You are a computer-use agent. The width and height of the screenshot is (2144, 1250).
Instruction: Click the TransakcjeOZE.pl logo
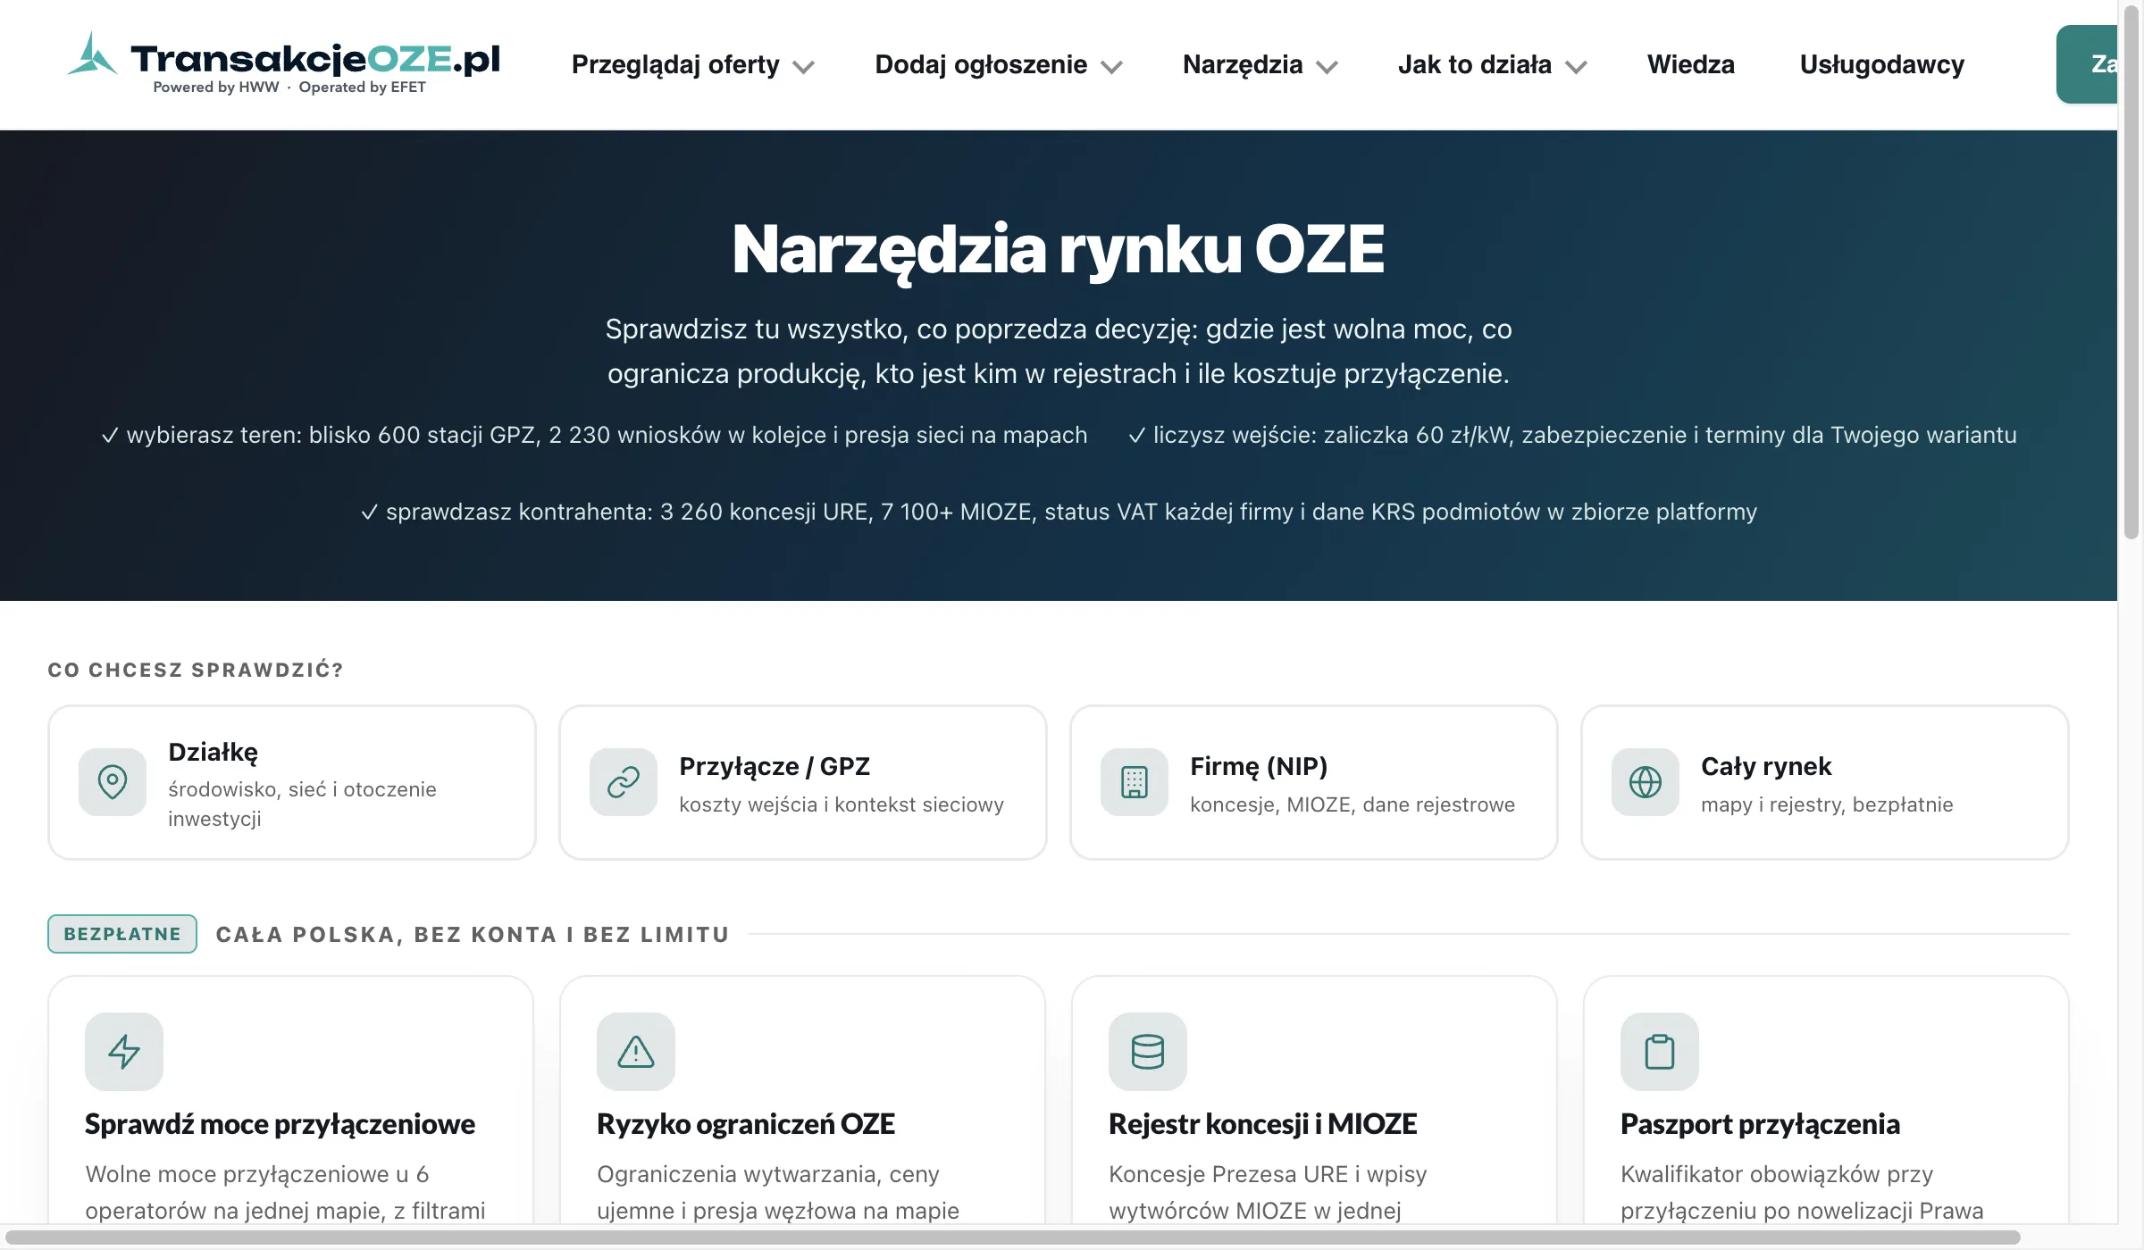(284, 63)
